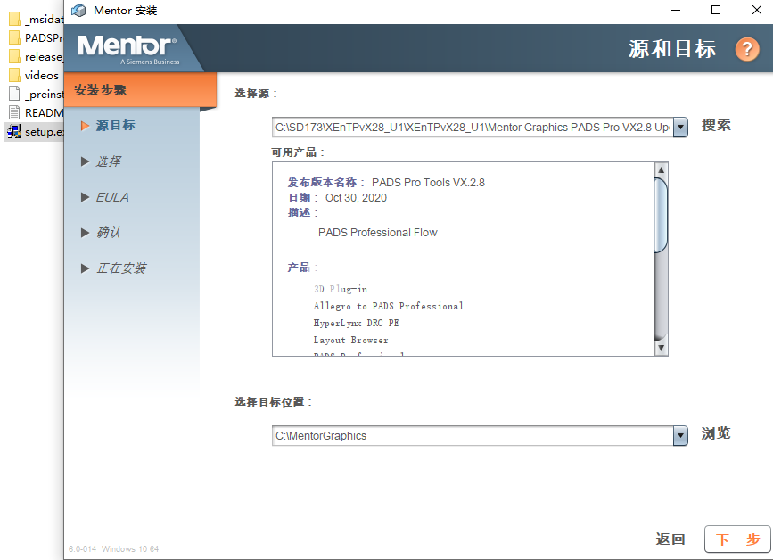Click the arrow icon beside 确认 step

tap(85, 233)
